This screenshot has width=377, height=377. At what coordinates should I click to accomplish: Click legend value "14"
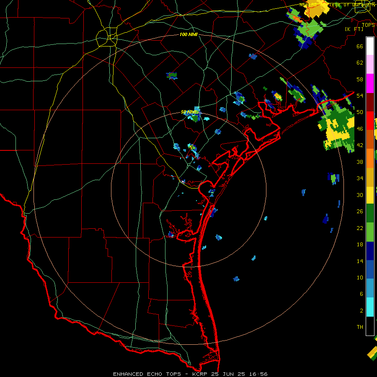click(x=360, y=261)
